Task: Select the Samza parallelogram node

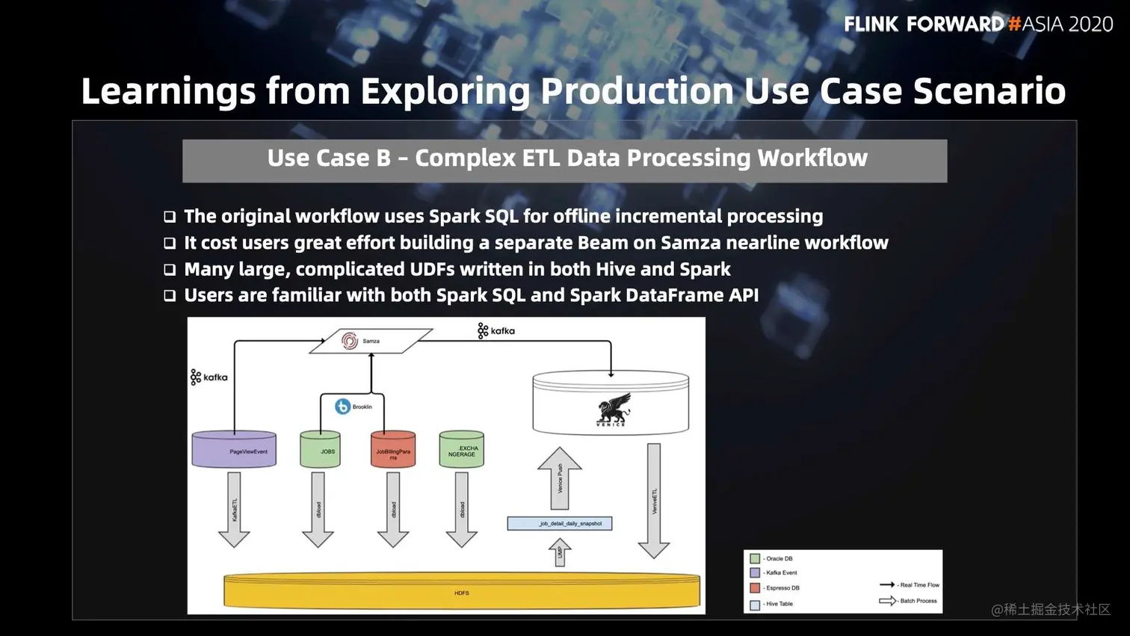Action: 371,341
